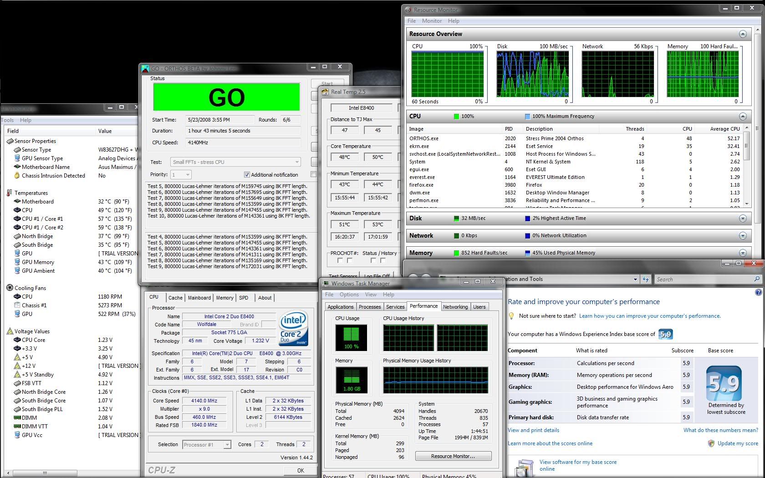This screenshot has height=478, width=765.
Task: Collapse the CPU section in Resource Monitor
Action: tap(743, 116)
